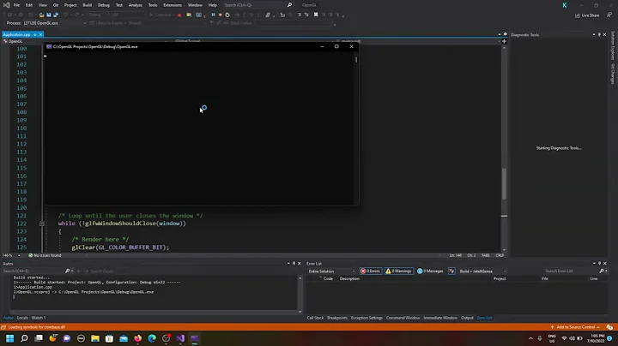The image size is (618, 346).
Task: Click the Project column header in Error List
Action: pos(500,278)
